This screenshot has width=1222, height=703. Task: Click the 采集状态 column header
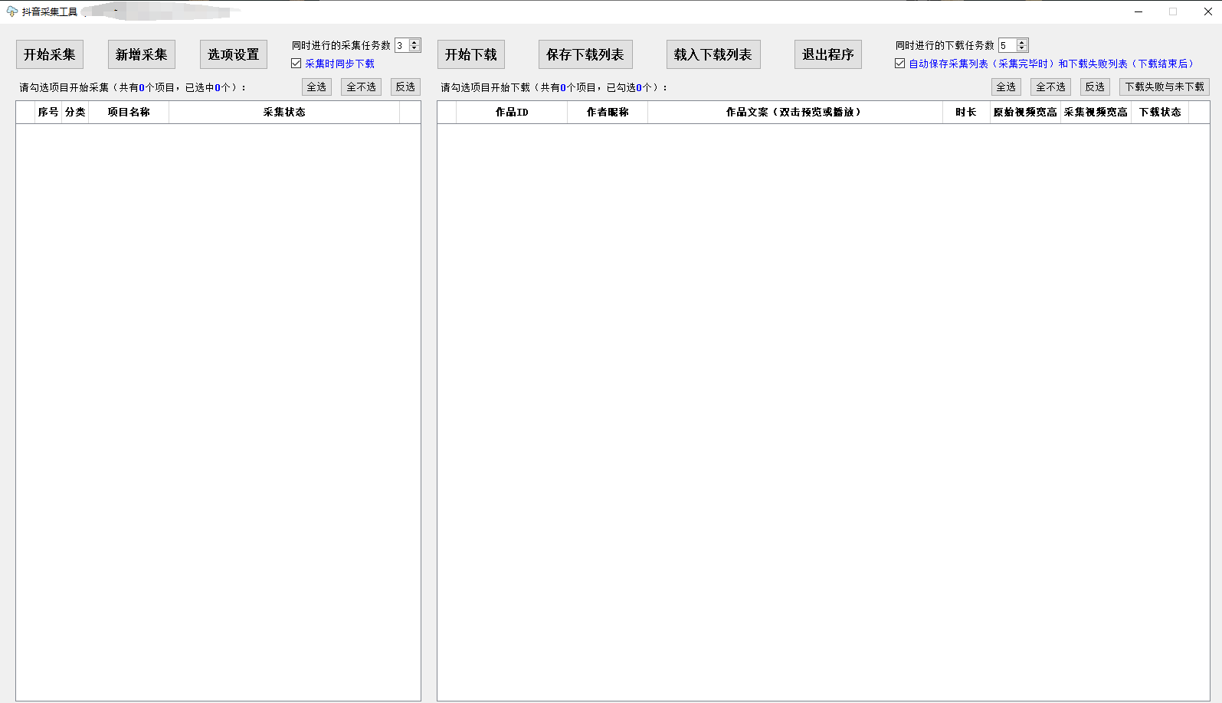pos(284,112)
